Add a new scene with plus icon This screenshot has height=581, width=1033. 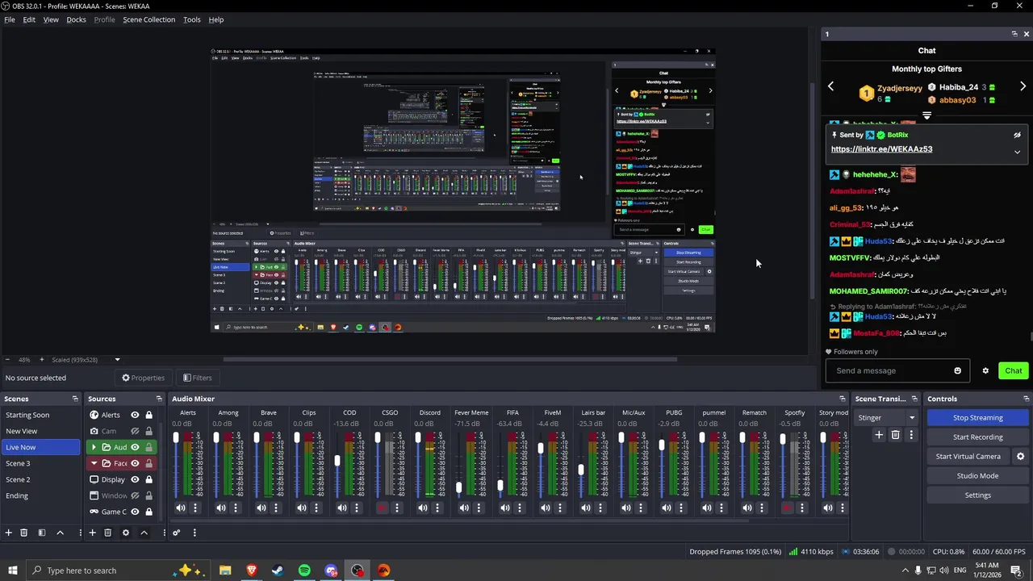pos(9,533)
